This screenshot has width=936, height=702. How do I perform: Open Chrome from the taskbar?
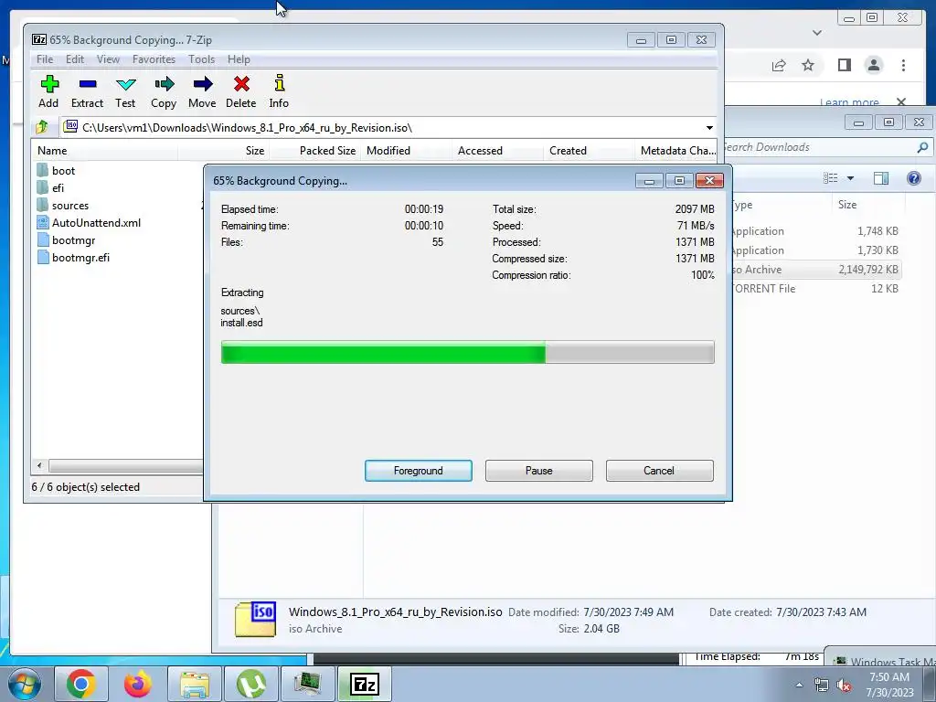click(x=81, y=684)
